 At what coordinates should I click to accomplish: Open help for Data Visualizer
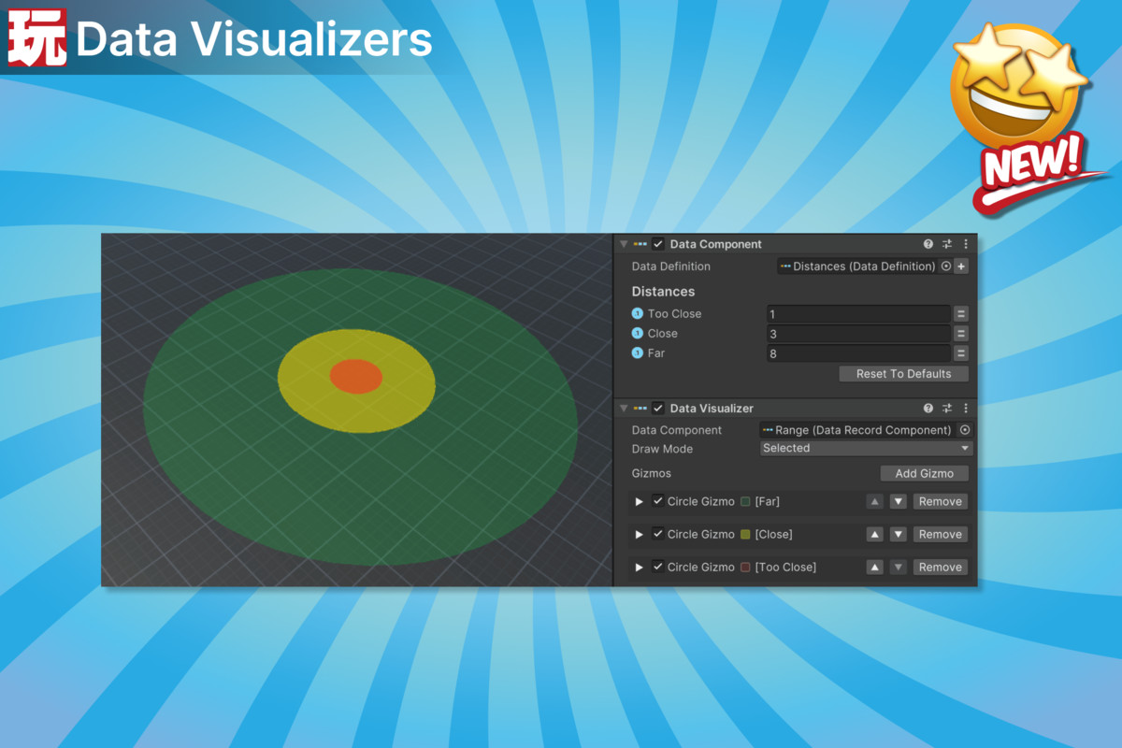point(928,409)
